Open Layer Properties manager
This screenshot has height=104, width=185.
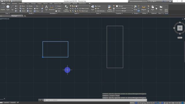point(66,8)
